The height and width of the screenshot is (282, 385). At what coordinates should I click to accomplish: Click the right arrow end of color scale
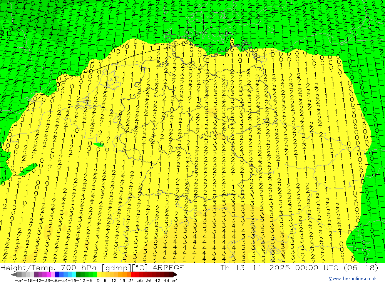point(175,275)
